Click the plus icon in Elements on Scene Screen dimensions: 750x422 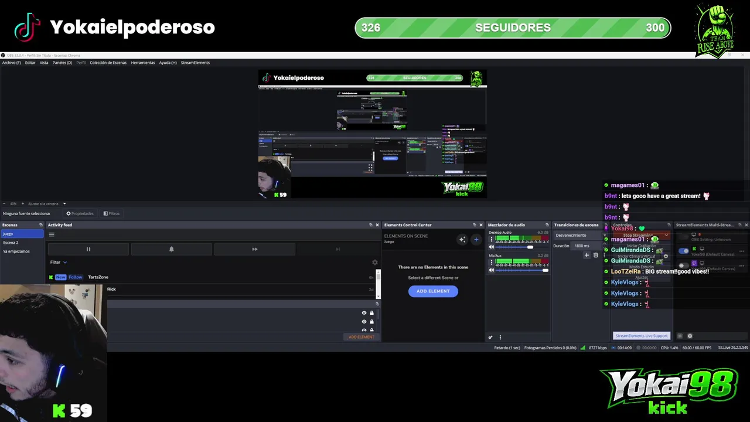[x=476, y=239]
